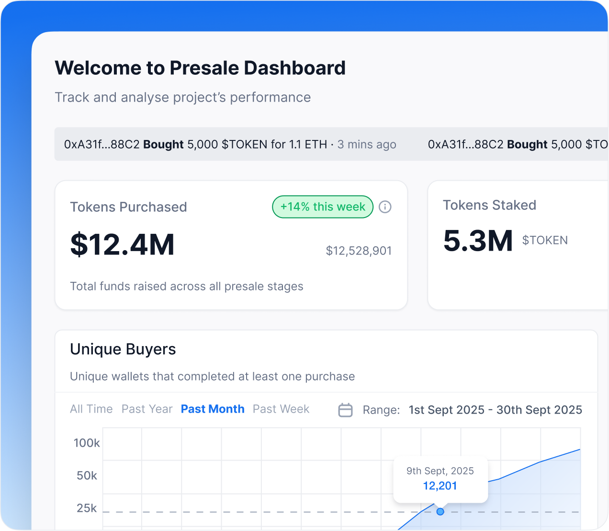Click the first ticker entry showing 3 mins ago
This screenshot has width=609, height=531.
pyautogui.click(x=230, y=144)
